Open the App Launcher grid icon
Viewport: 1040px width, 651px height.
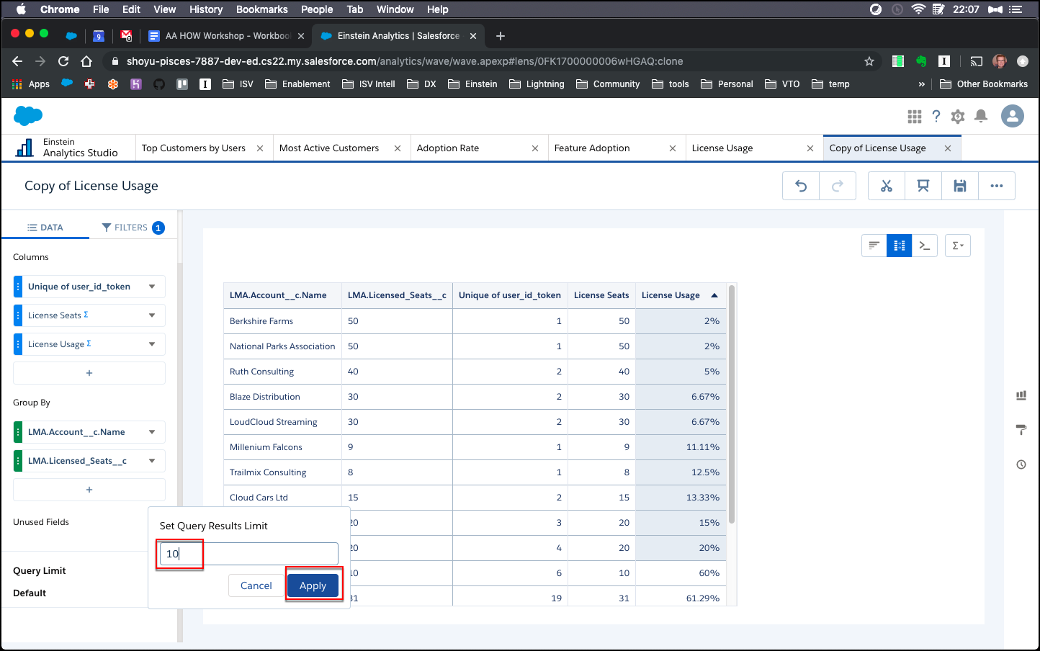(915, 117)
